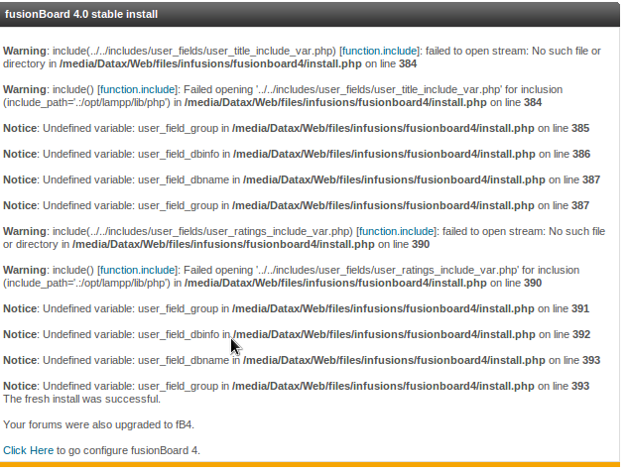630x475 pixels.
Task: Click the user_field_group notice on line 391
Action: click(x=296, y=308)
